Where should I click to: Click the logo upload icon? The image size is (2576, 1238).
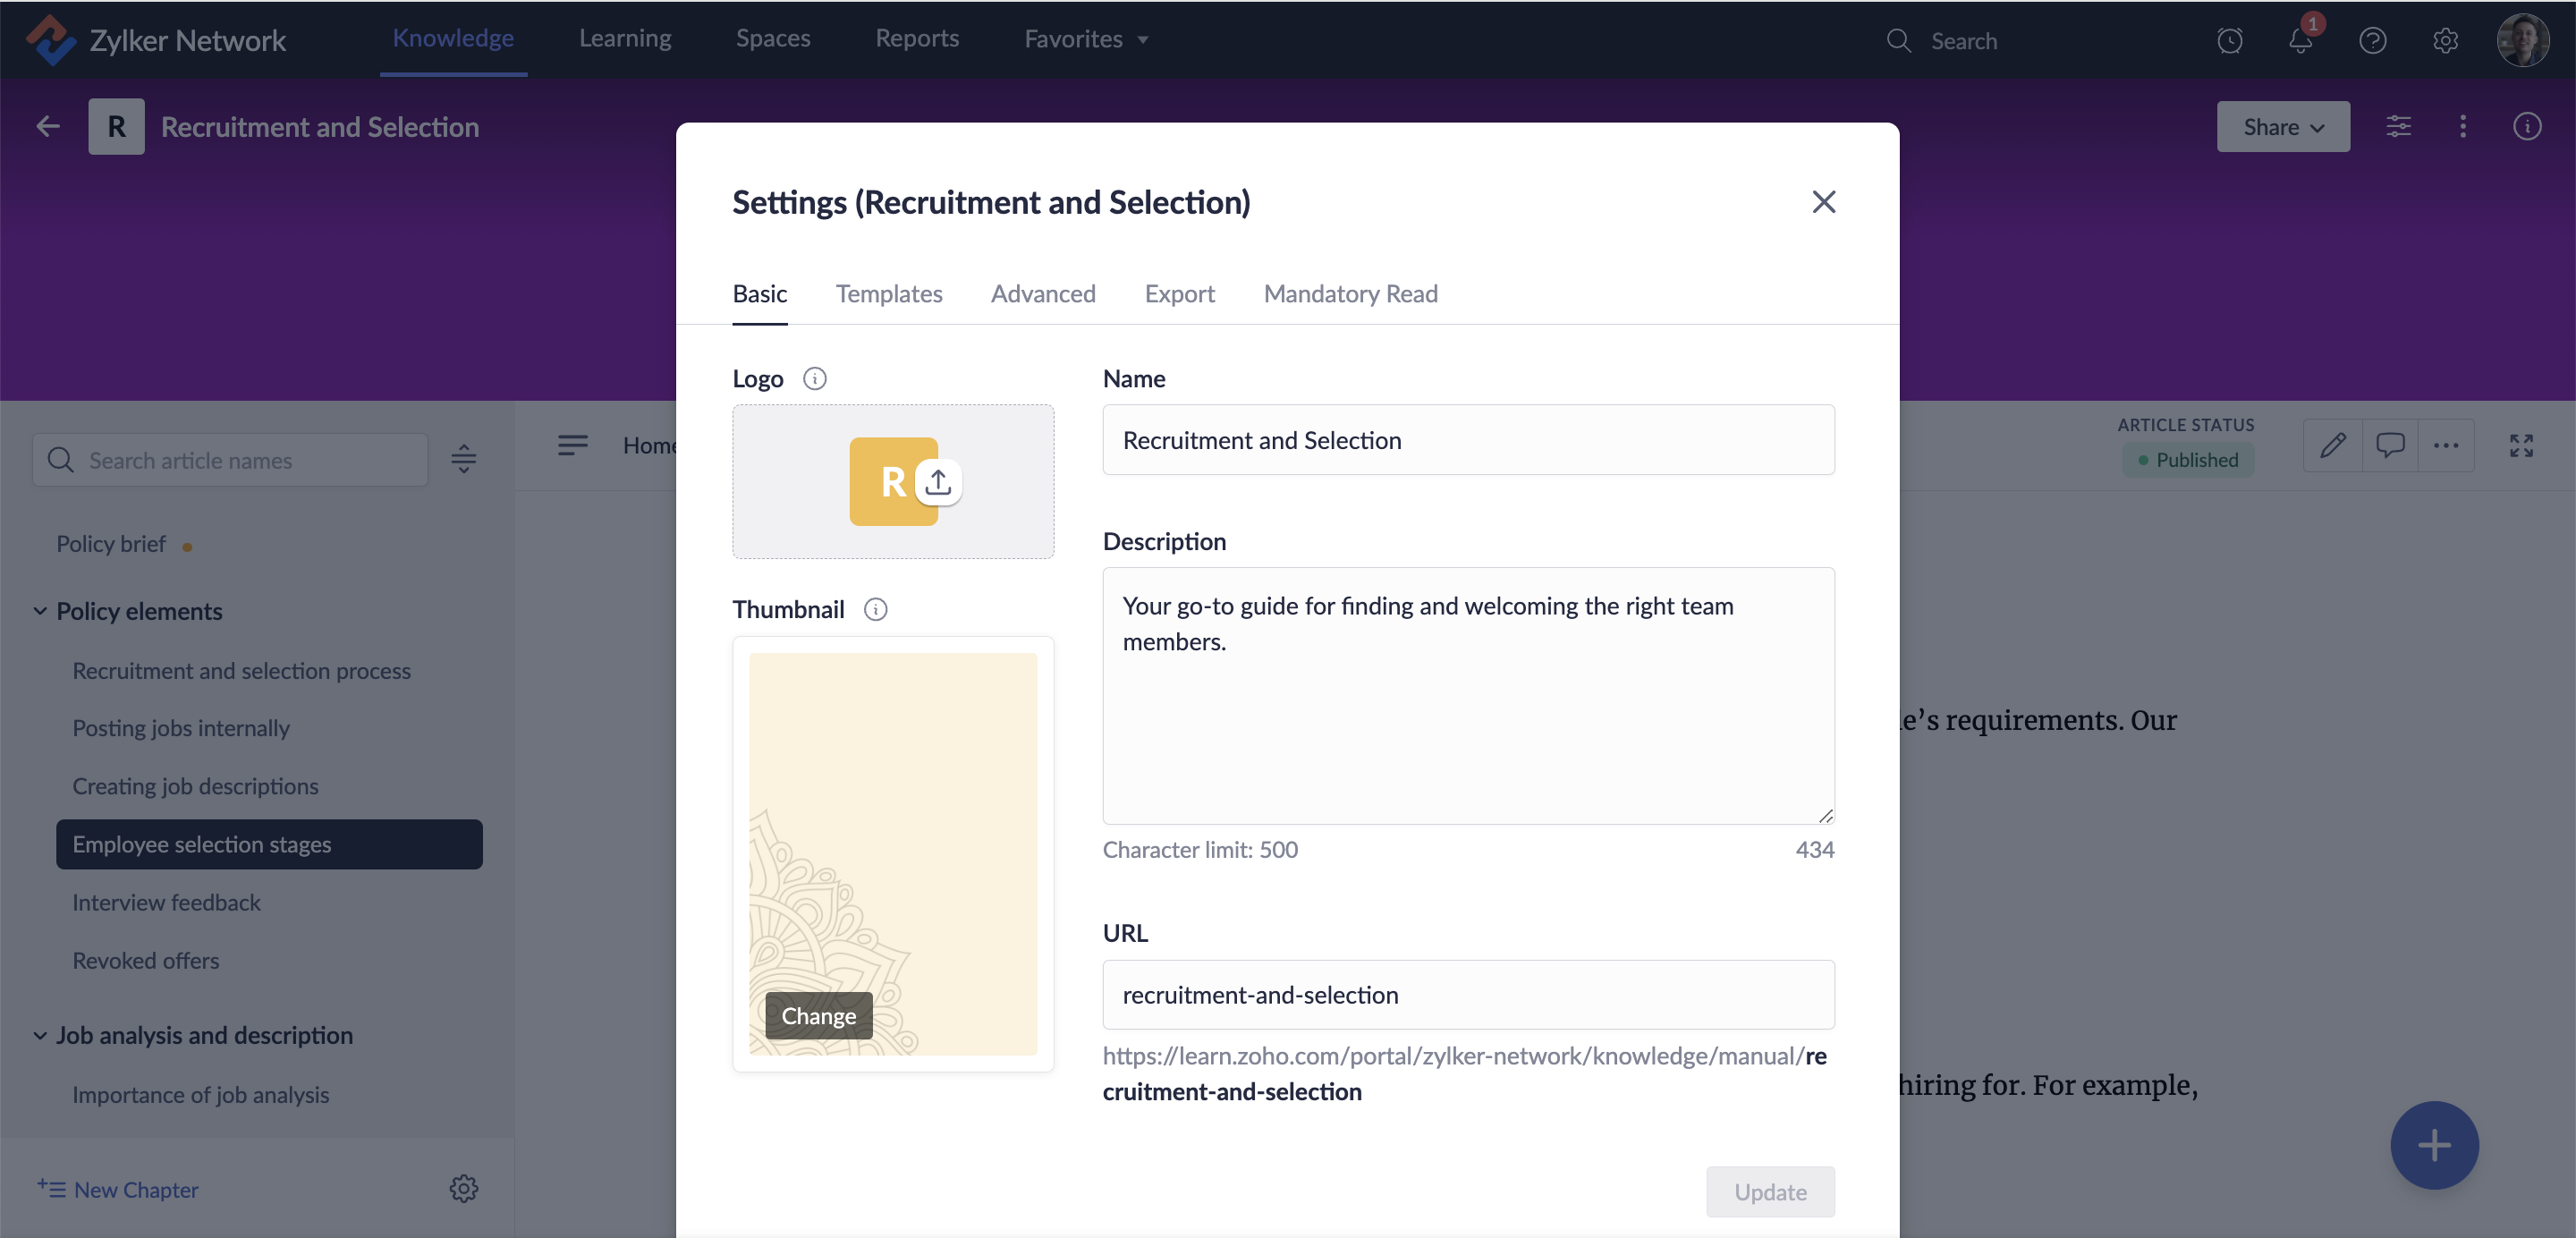(x=937, y=482)
